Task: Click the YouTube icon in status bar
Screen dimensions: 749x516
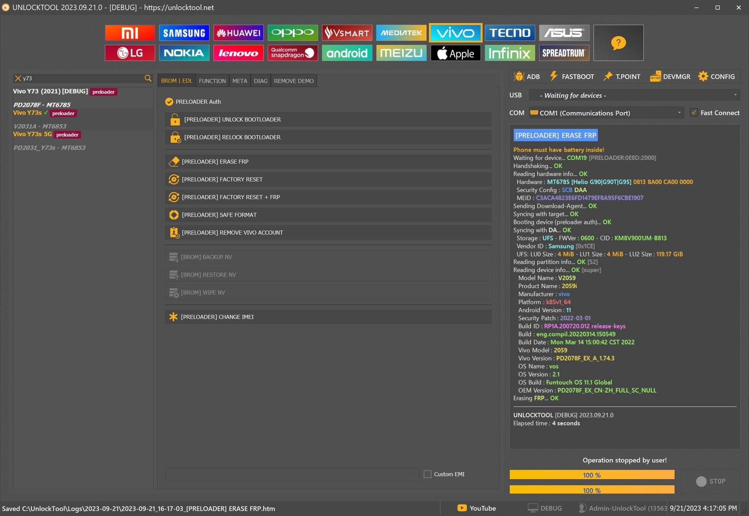Action: pos(462,508)
